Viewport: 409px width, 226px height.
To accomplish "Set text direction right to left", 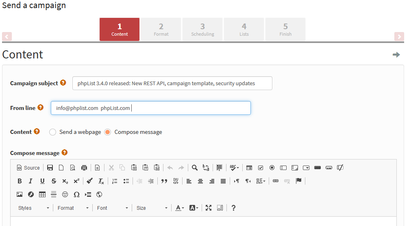I will 248,181.
